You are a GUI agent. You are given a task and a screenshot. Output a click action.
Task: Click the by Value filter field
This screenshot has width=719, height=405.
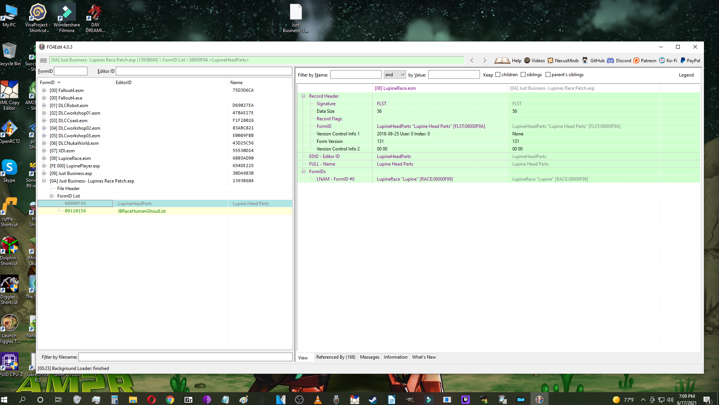click(454, 75)
